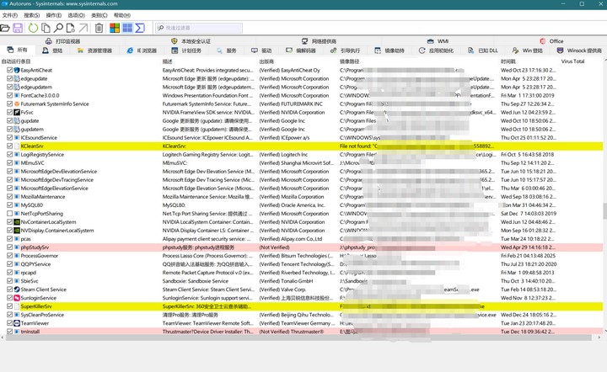Toggle the TeamViewer service checkbox
The image size is (607, 372).
coord(10,323)
